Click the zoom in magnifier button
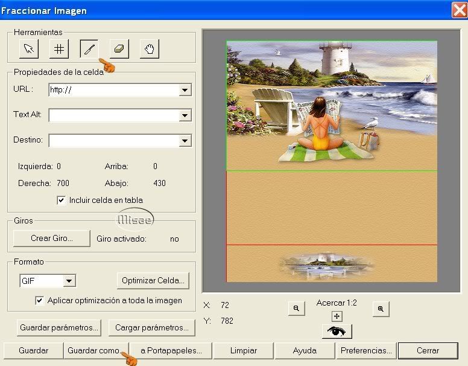 381,309
